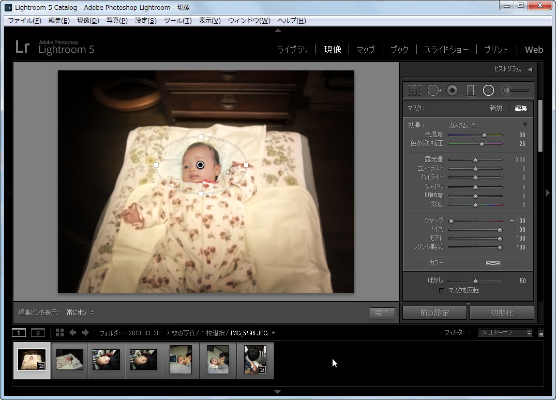This screenshot has width=556, height=400.
Task: Open grid view from filmstrip icon
Action: tap(59, 333)
